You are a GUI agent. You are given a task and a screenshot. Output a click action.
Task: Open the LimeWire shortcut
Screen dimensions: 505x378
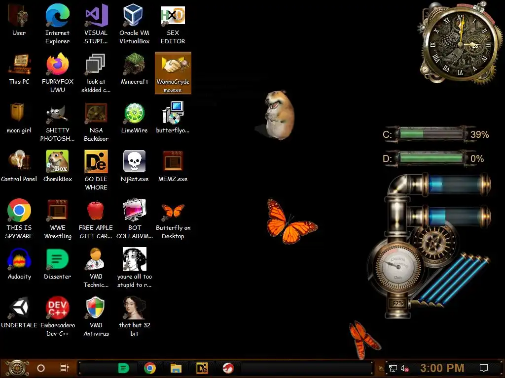[134, 118]
